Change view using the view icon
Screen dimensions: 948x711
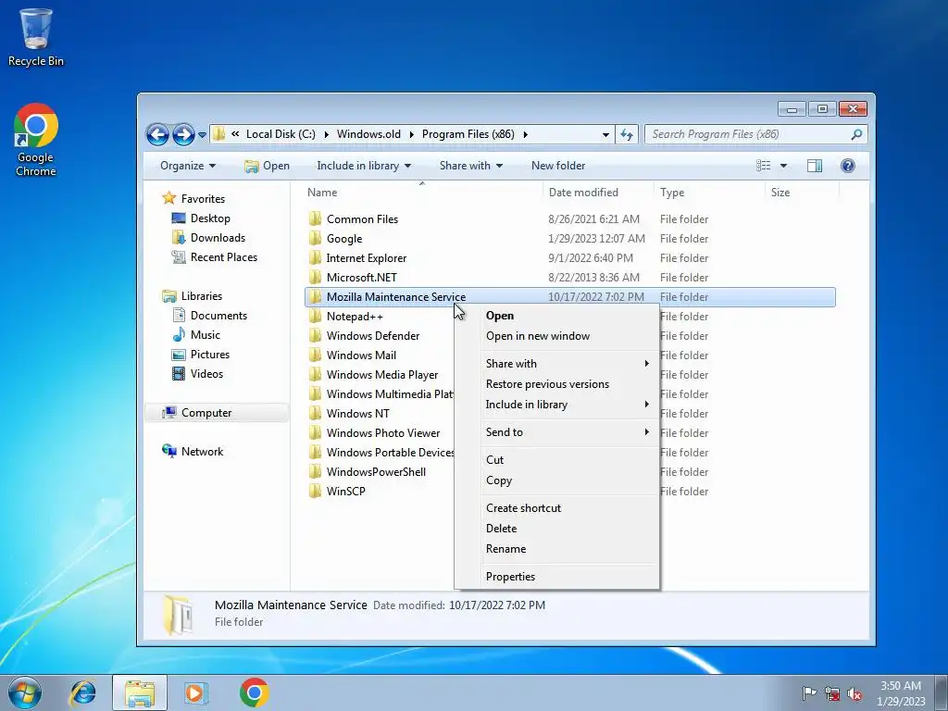[x=764, y=166]
